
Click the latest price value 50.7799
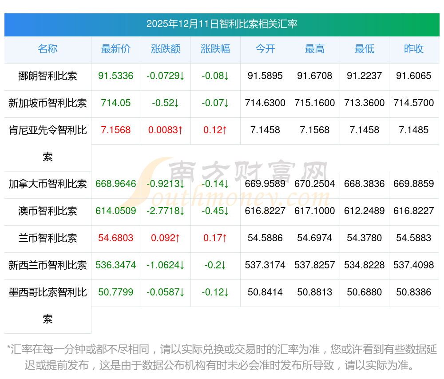[x=116, y=292]
